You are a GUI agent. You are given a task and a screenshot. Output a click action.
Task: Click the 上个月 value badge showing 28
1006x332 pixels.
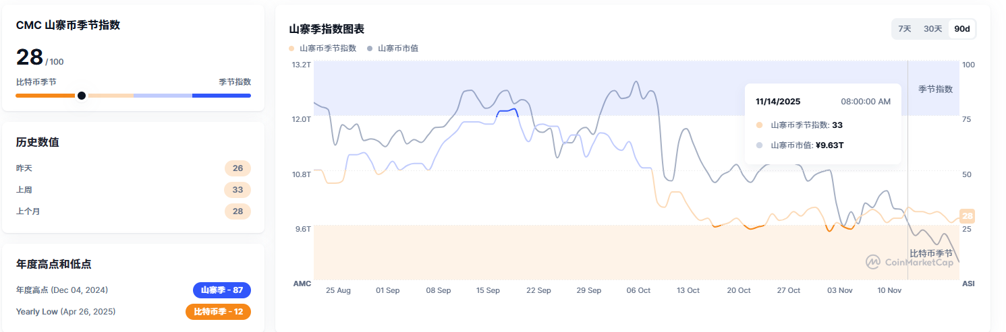pyautogui.click(x=237, y=211)
